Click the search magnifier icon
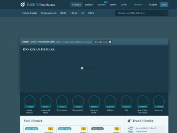This screenshot has height=133, width=177. 165,13
